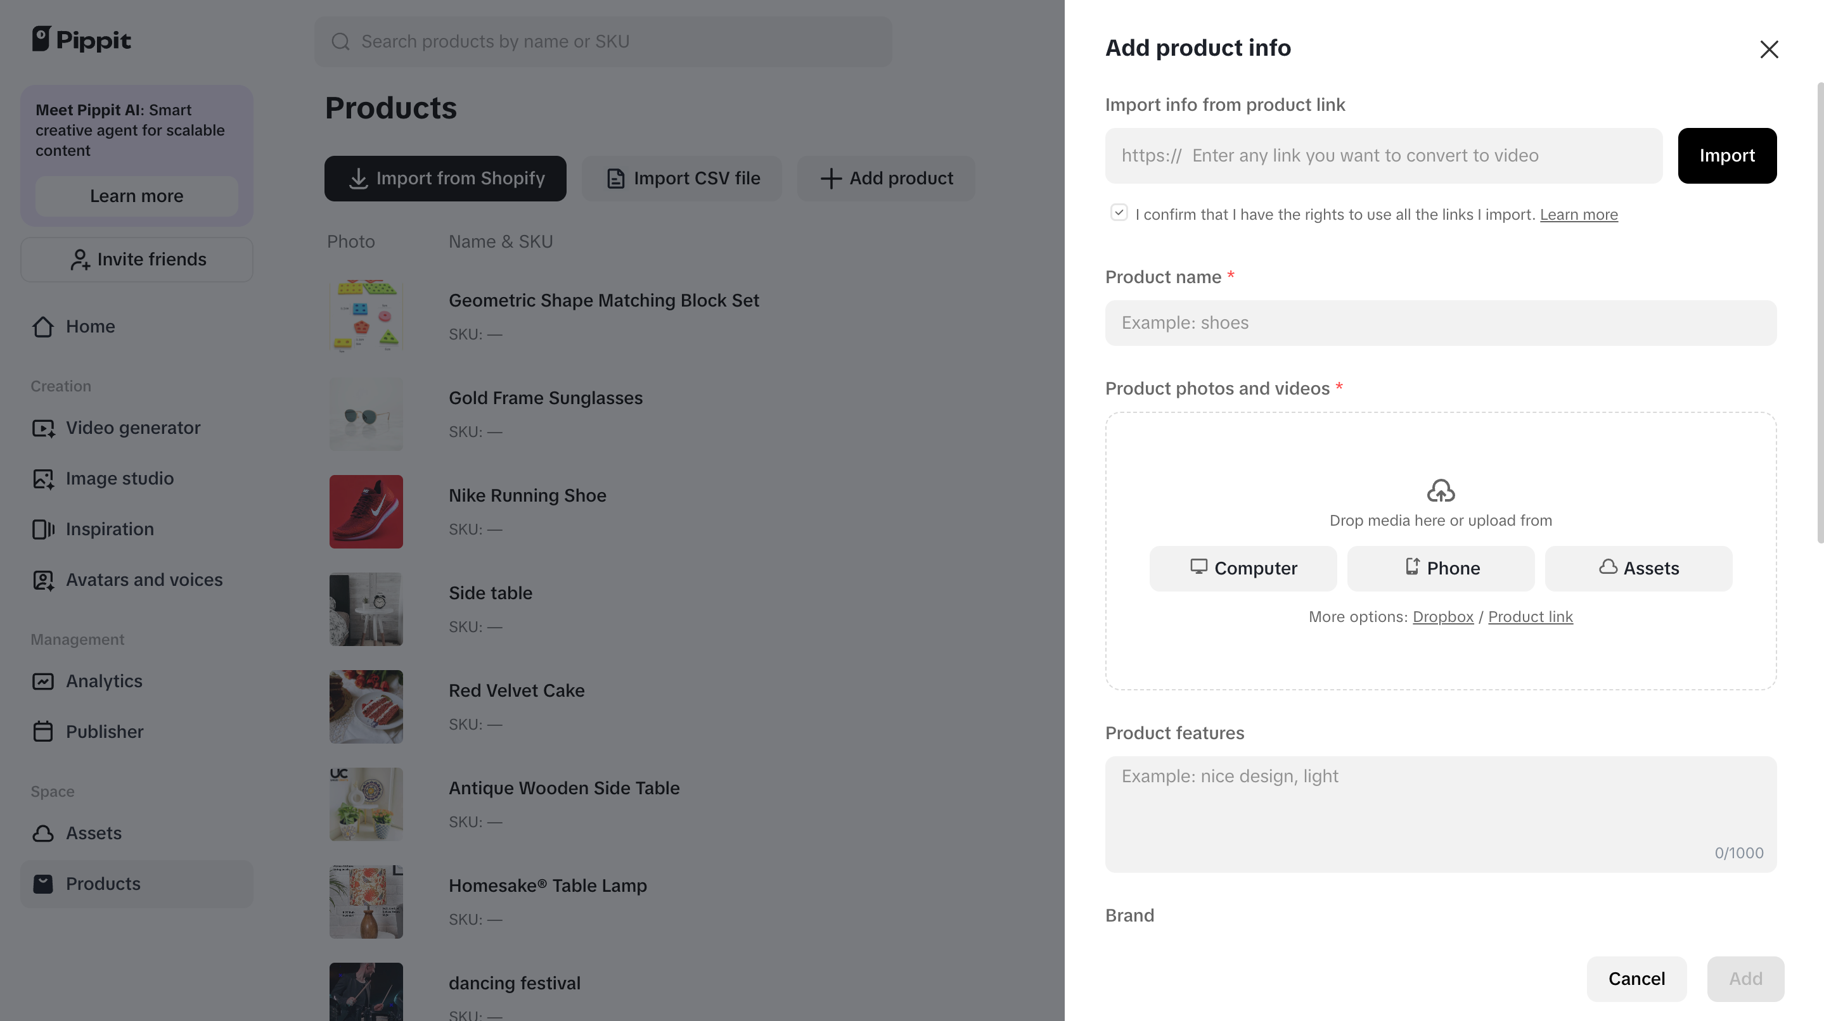
Task: Click Invite friends
Action: [x=137, y=259]
